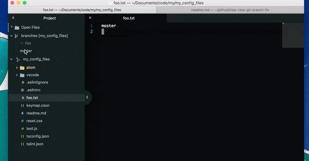Image resolution: width=309 pixels, height=161 pixels.
Task: Select my_config_files root folder label
Action: [x=36, y=59]
